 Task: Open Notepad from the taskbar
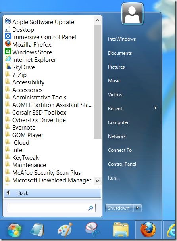(37, 230)
